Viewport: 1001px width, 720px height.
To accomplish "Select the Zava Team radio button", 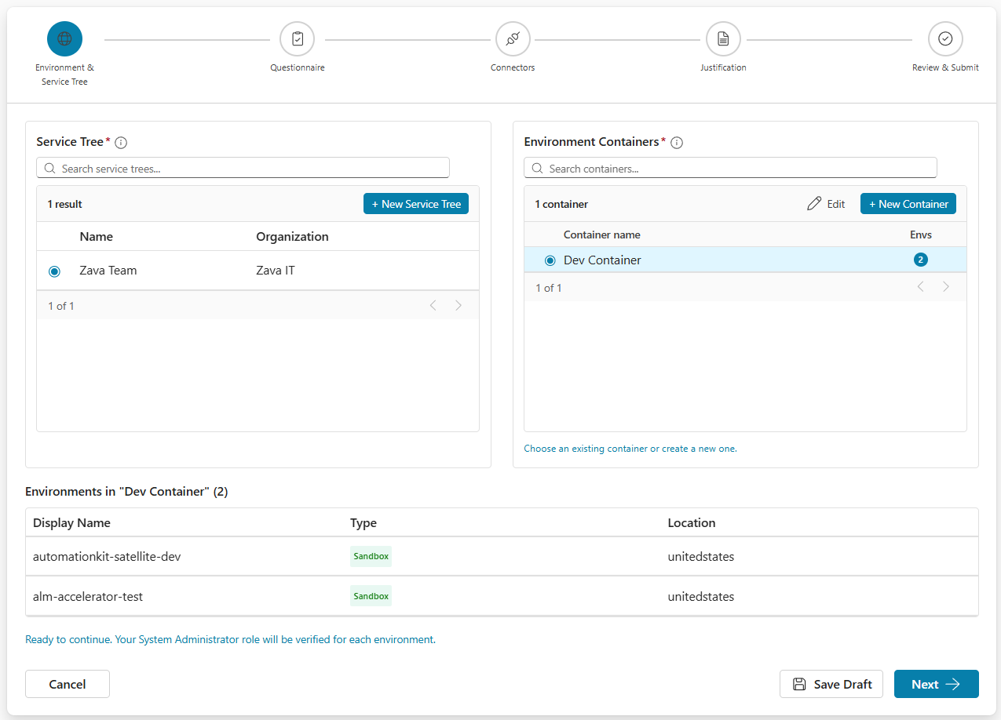I will [x=54, y=271].
